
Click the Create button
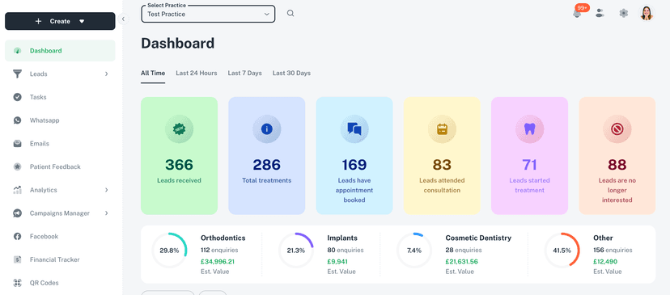pyautogui.click(x=60, y=21)
